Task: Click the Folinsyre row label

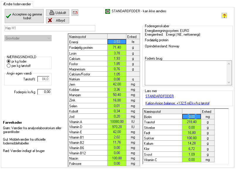Action: (88, 163)
